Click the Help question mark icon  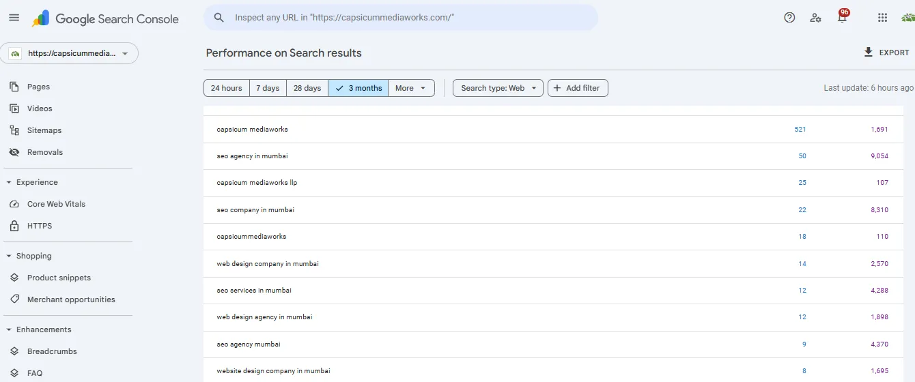tap(789, 18)
